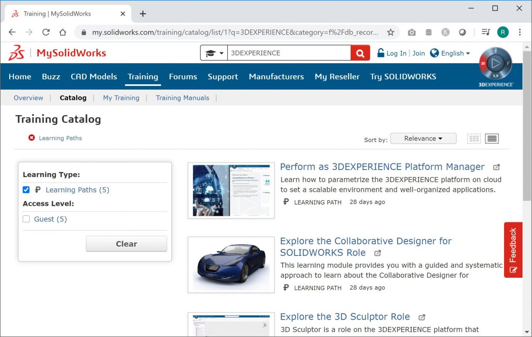Image resolution: width=532 pixels, height=337 pixels.
Task: Go to Forums in the navigation bar
Action: pos(183,76)
